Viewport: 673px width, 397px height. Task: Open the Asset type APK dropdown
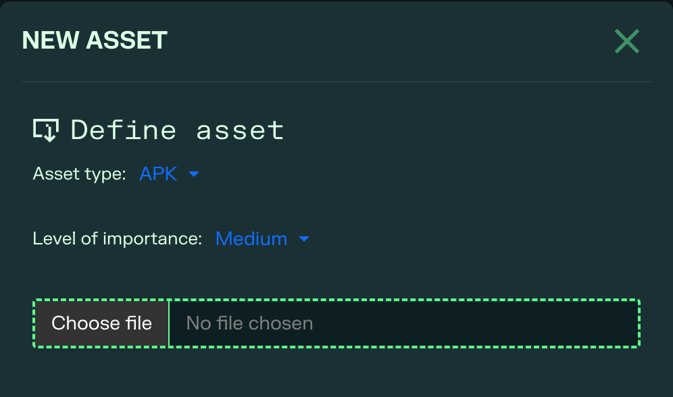coord(169,174)
